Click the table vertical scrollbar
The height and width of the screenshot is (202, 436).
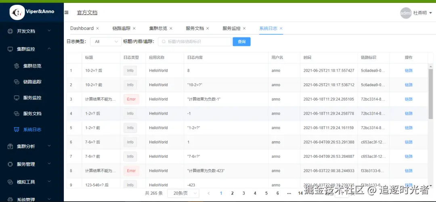click(x=430, y=93)
